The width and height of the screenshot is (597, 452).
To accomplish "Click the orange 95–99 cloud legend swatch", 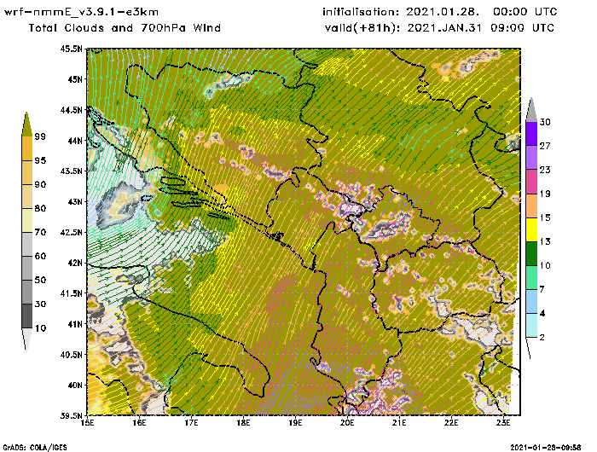I will coord(27,148).
